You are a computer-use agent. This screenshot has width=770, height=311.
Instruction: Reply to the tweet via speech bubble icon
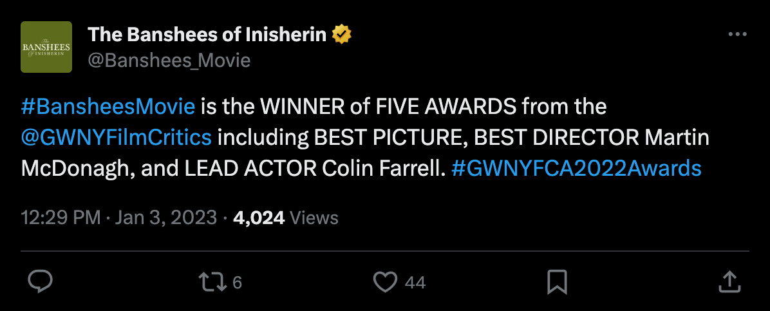click(x=41, y=281)
